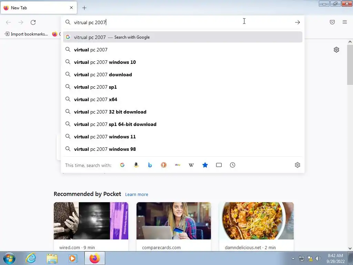
Task: Personalize new tab gear icon
Action: coord(336,50)
